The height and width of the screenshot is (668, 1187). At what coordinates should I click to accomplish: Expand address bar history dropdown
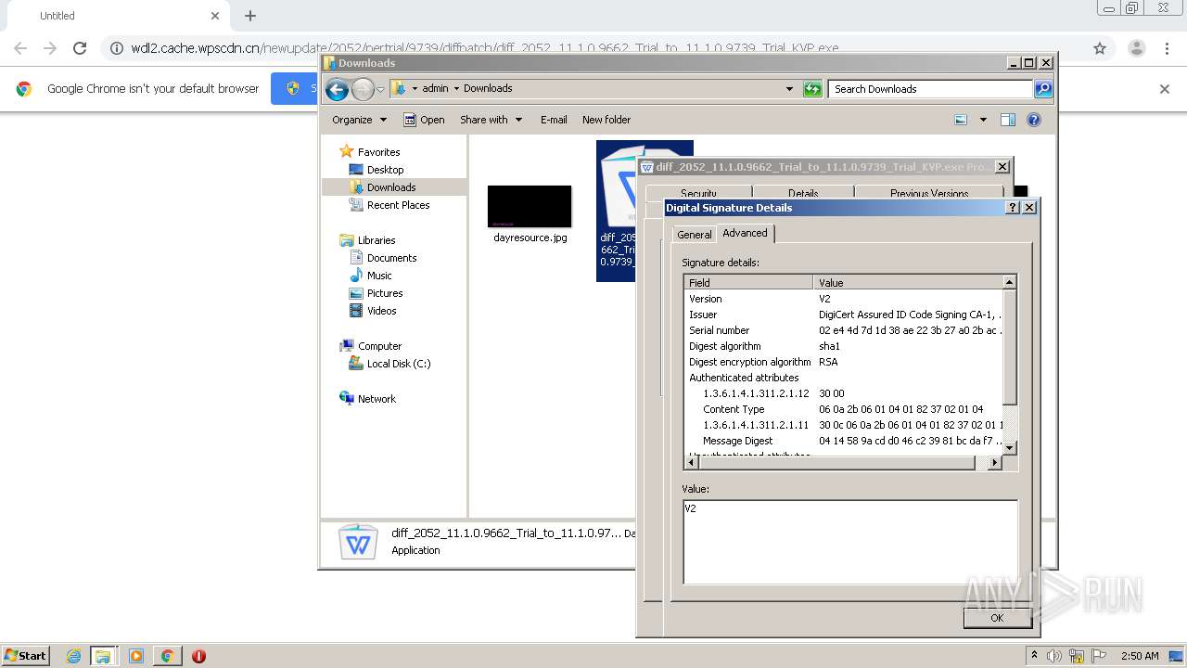789,89
